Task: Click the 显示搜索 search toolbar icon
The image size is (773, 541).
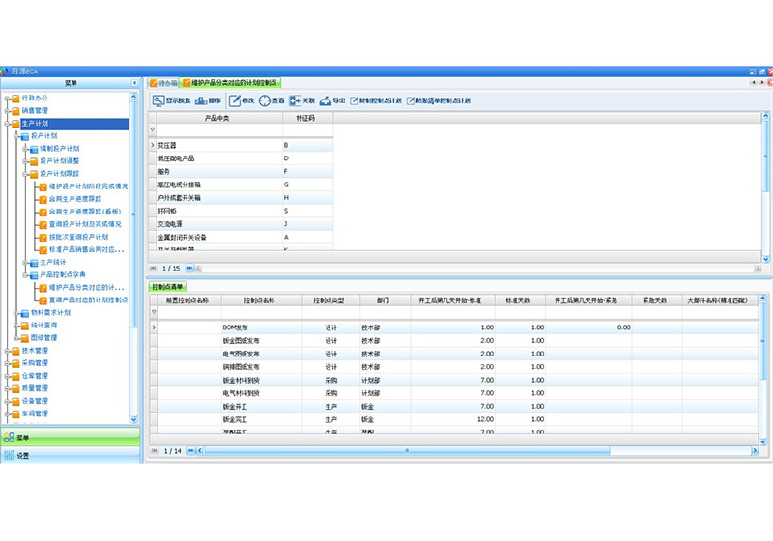Action: [x=157, y=101]
